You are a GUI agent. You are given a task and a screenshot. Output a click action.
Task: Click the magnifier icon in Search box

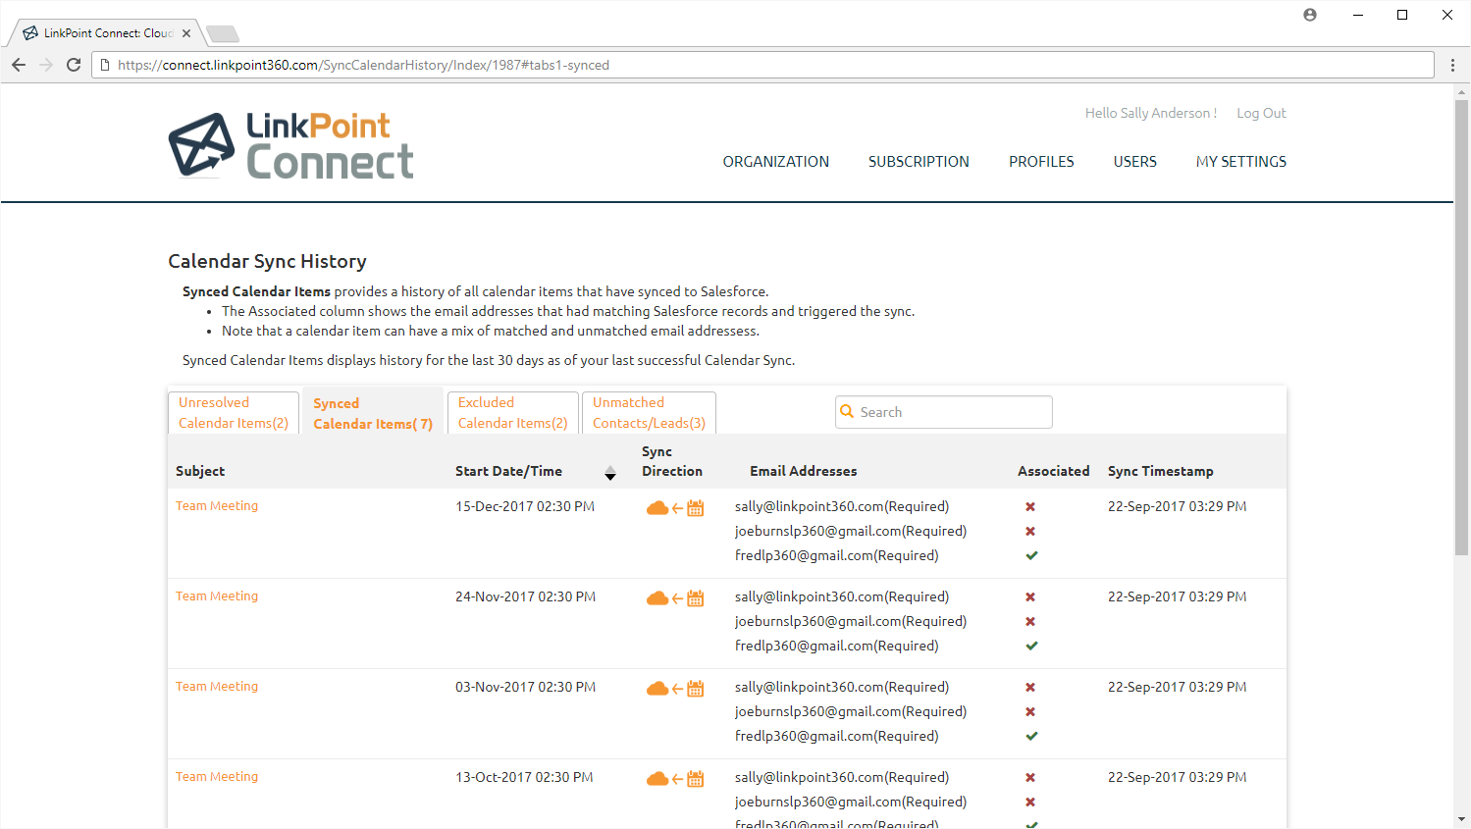click(847, 412)
